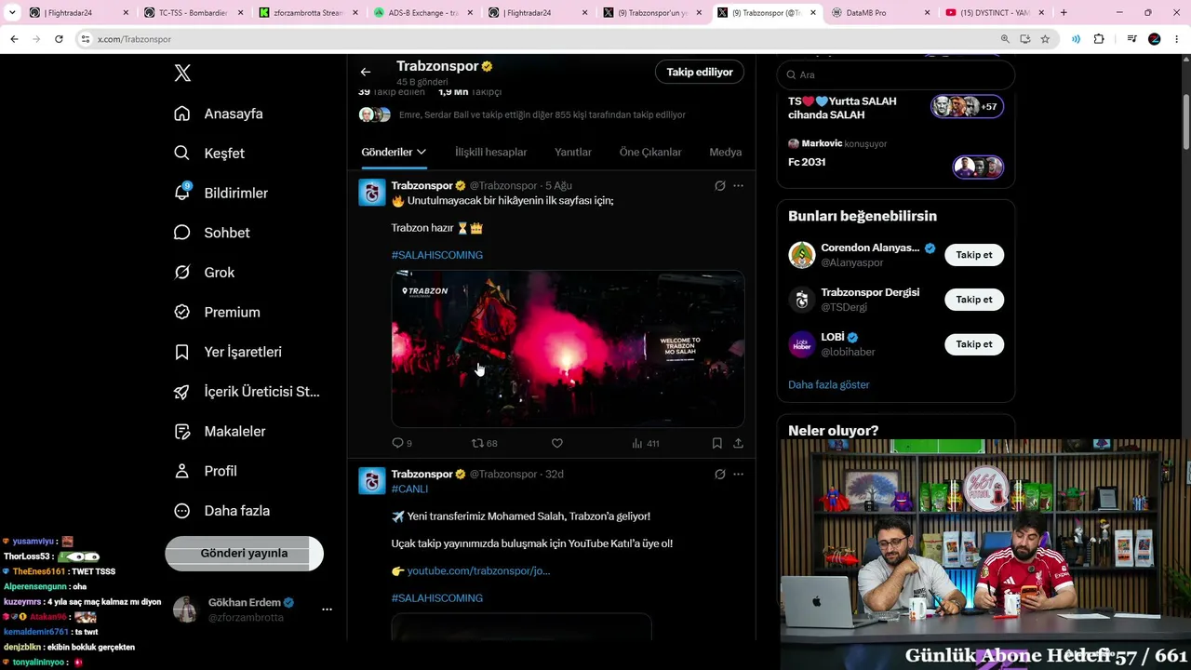Open the Chrome profile avatar
Screen dimensions: 1191x670
[1155, 39]
